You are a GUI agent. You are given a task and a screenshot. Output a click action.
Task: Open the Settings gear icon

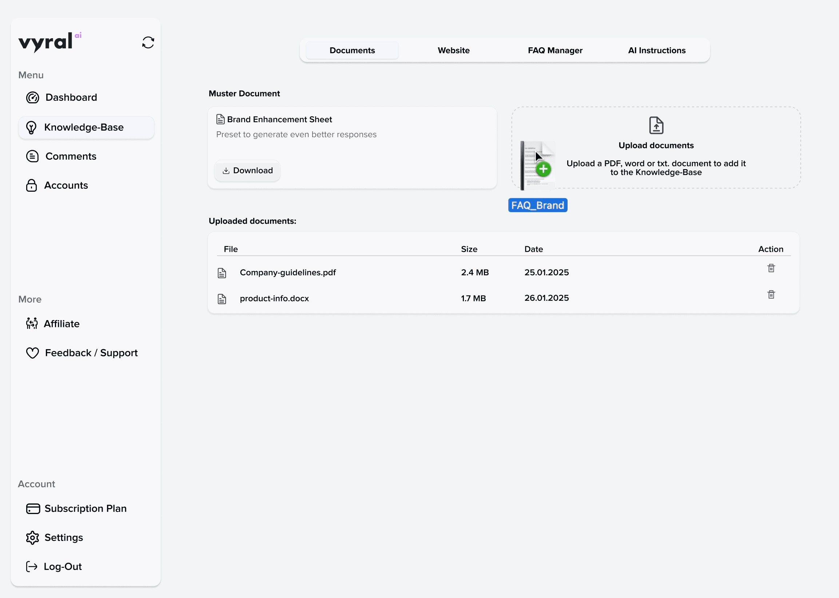click(32, 538)
